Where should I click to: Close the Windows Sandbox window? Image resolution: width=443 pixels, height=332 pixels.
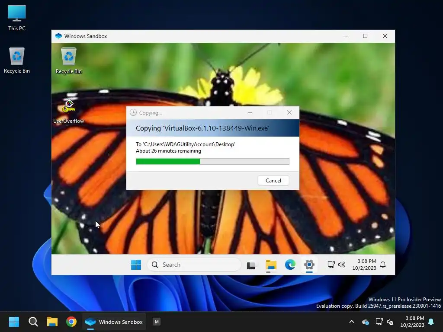click(x=385, y=36)
